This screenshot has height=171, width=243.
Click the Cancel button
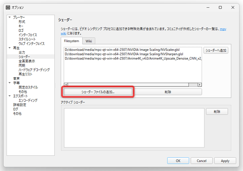(201, 161)
